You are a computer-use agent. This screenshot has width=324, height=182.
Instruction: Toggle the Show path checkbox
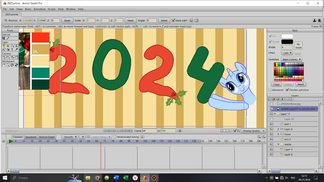click(173, 21)
